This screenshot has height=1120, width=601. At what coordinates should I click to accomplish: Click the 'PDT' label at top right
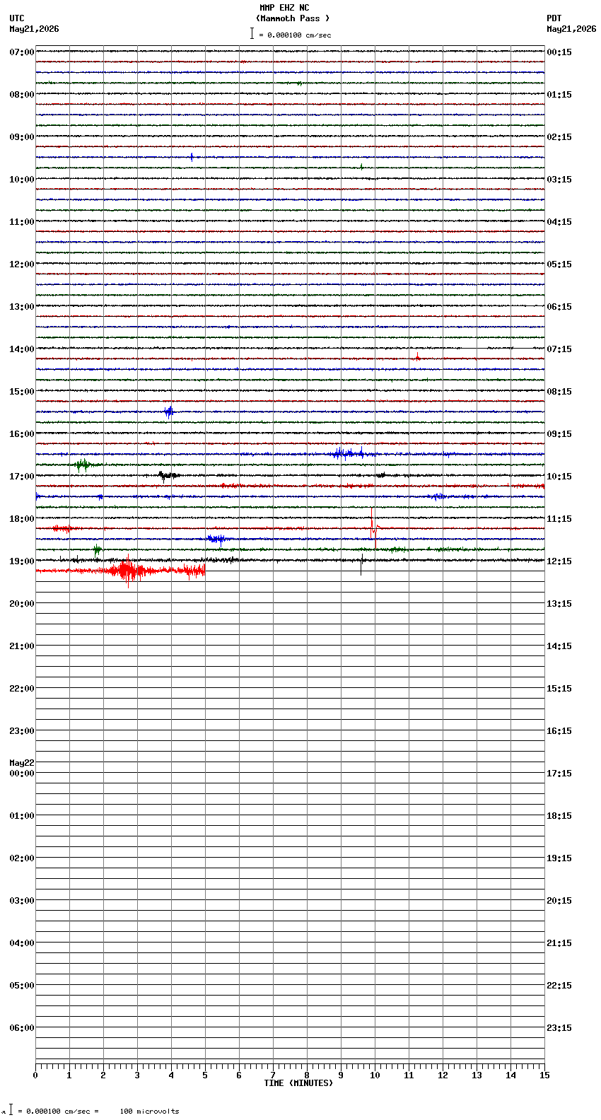tap(554, 18)
